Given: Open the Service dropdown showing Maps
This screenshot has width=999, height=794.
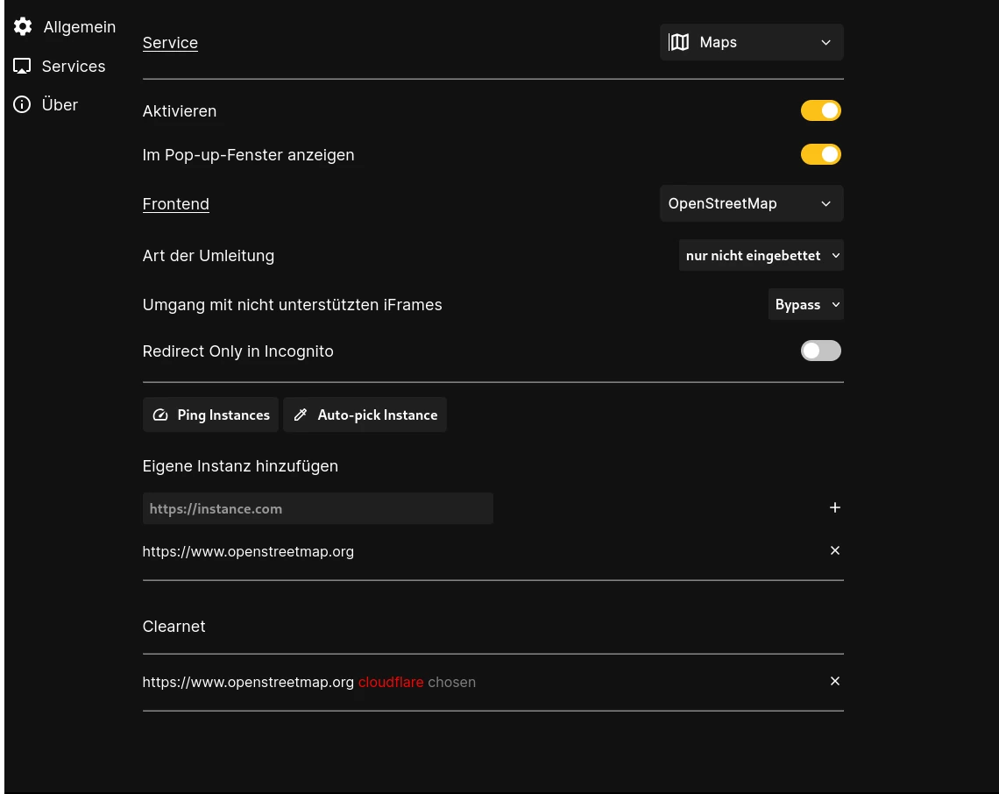Looking at the screenshot, I should [x=751, y=41].
